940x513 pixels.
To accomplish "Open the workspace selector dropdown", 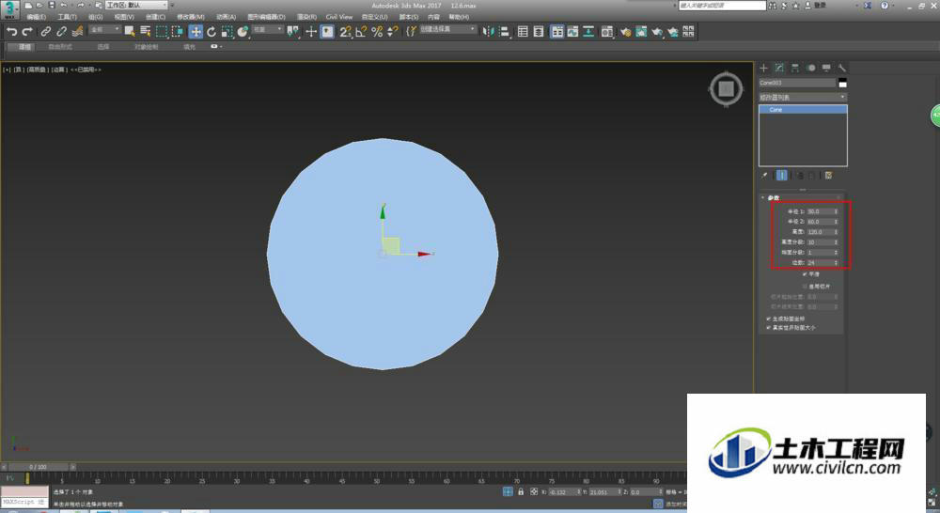I will 136,5.
